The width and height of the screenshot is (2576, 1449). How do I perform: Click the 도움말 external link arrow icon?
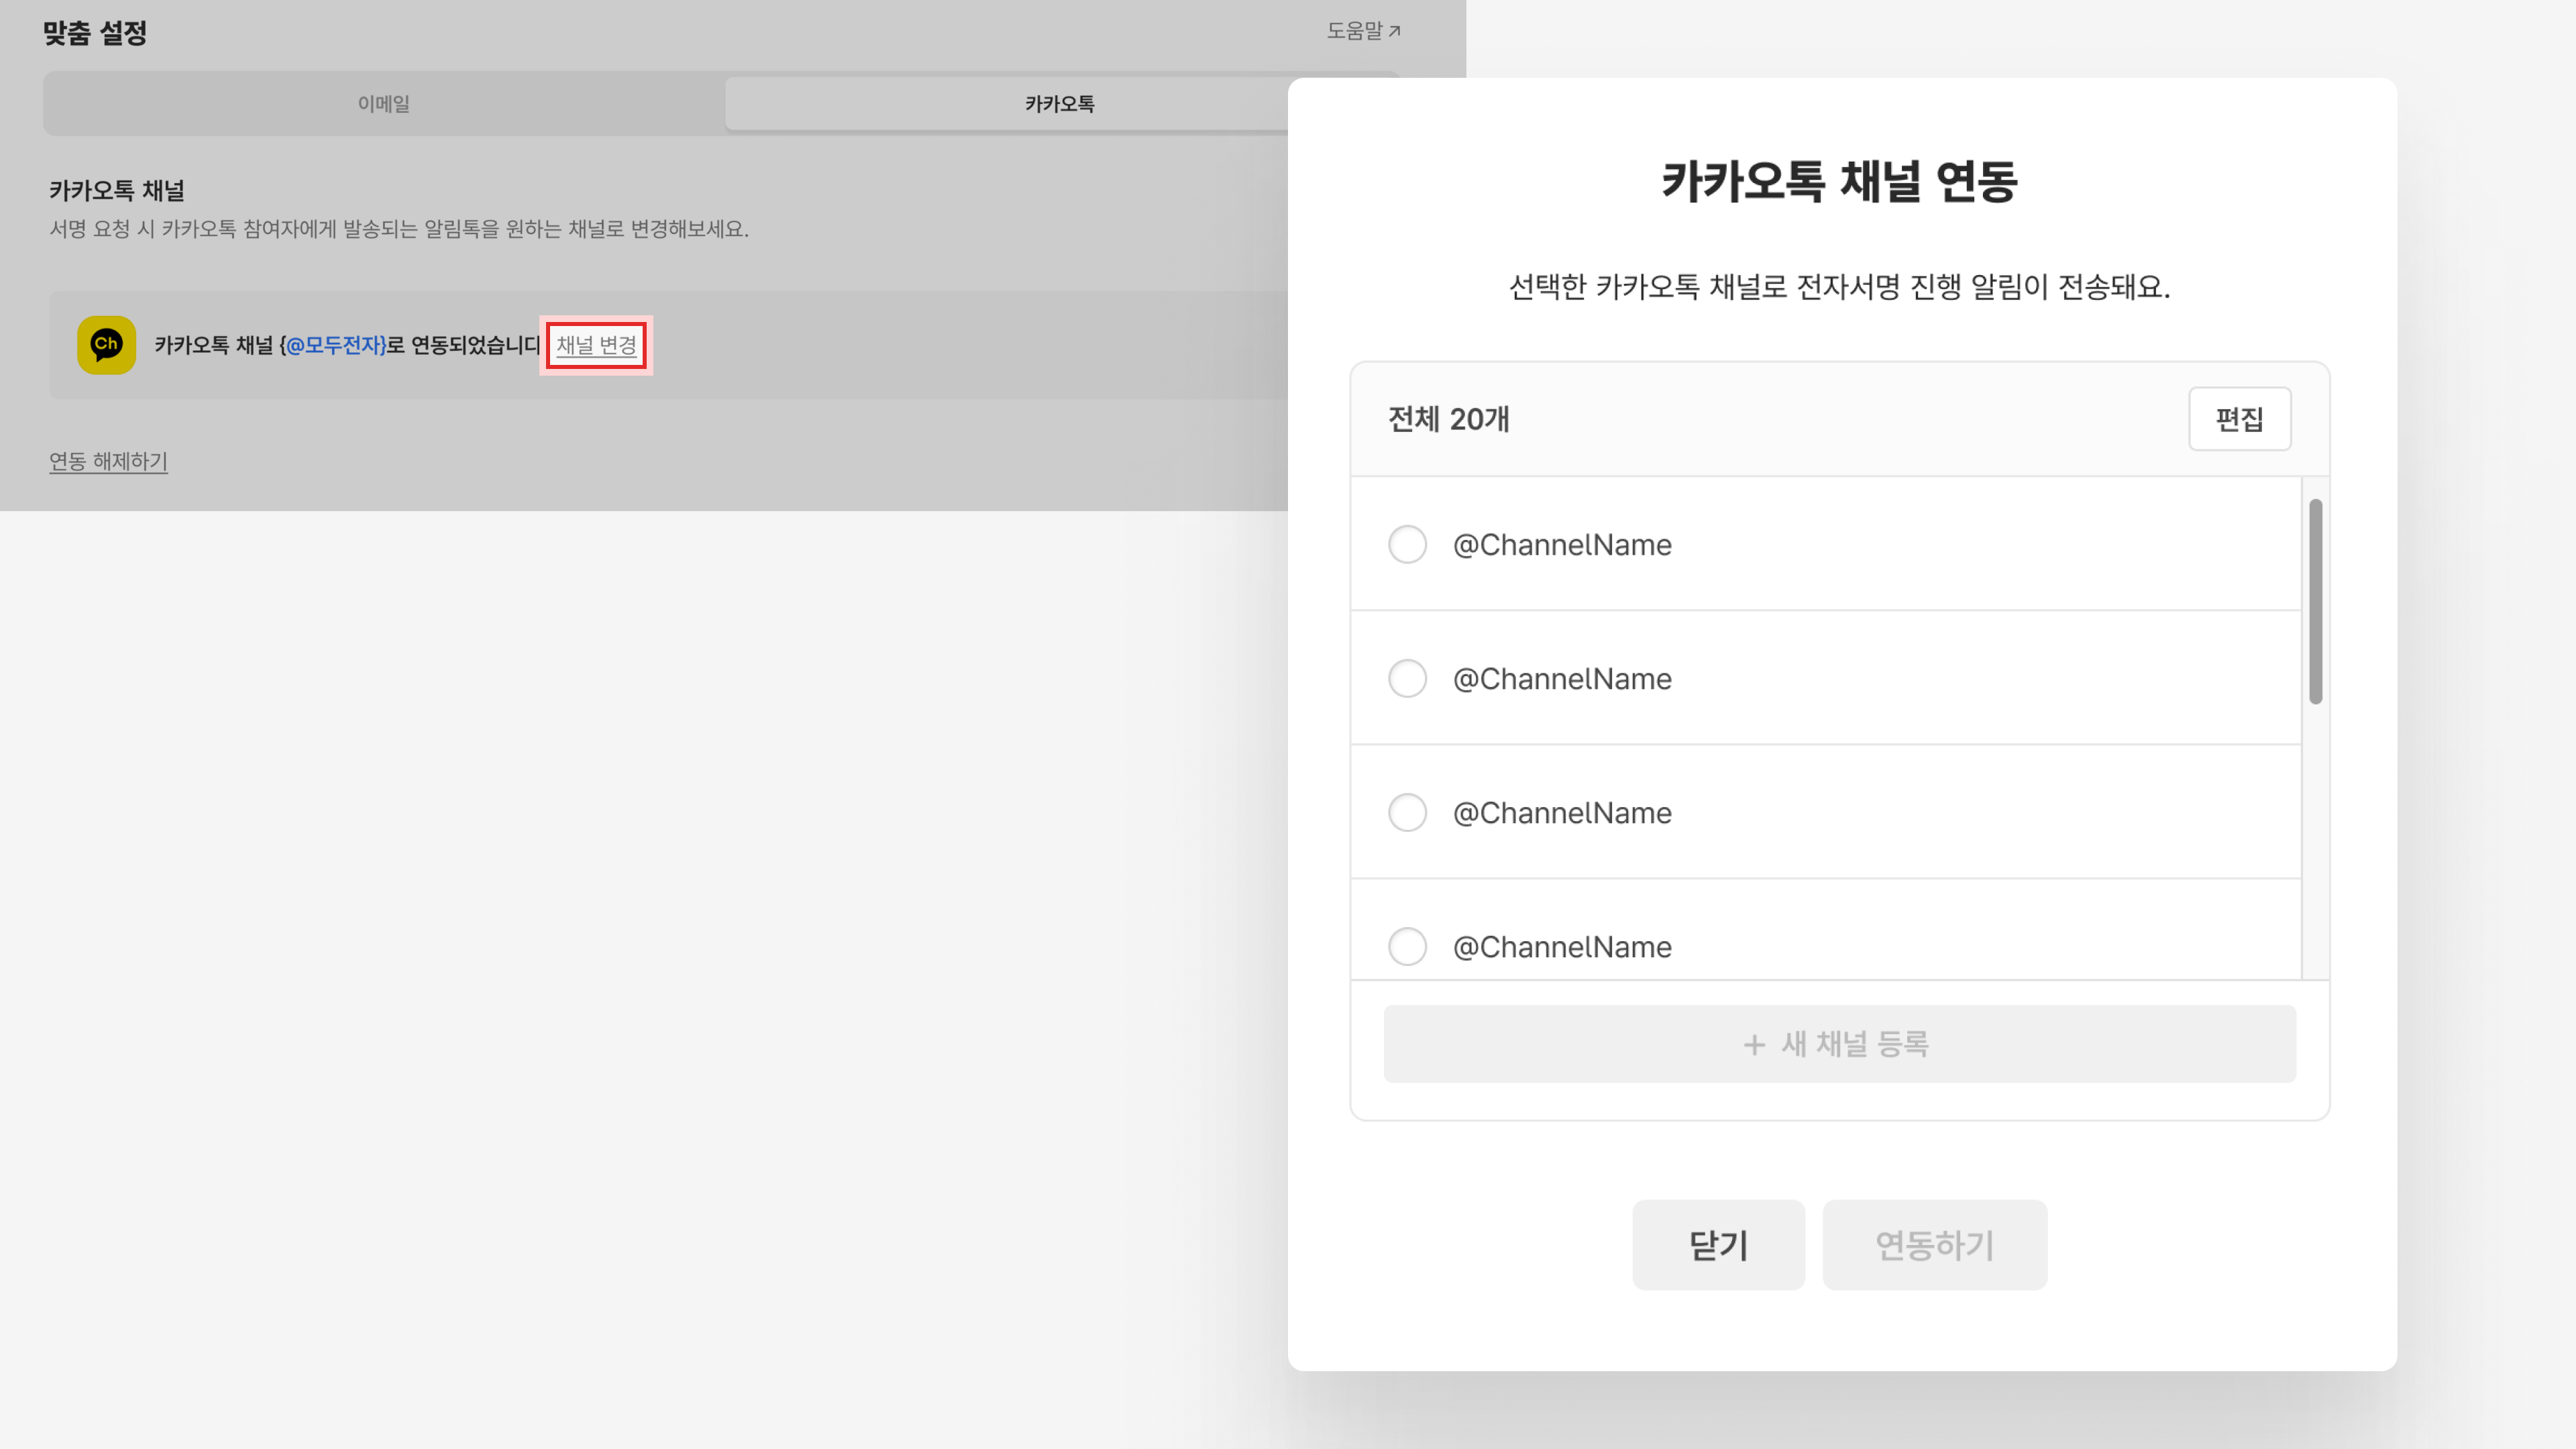(x=1395, y=32)
